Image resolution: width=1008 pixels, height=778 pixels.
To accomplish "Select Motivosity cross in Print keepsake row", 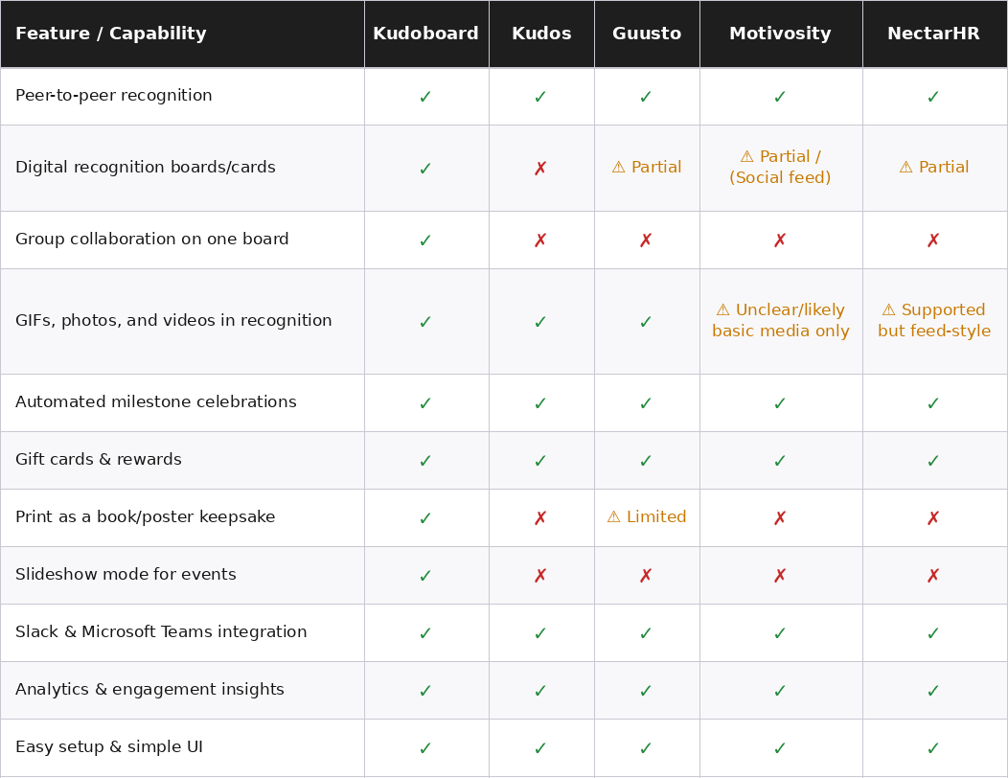I will coord(780,518).
